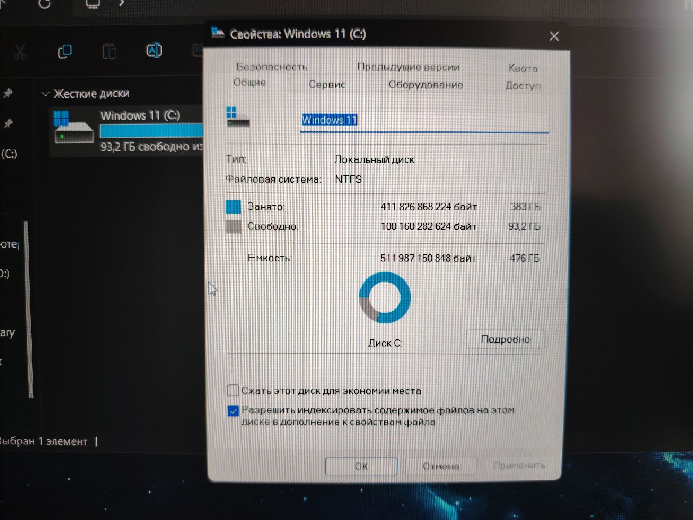The height and width of the screenshot is (520, 693).
Task: Collapse the Жесткие диски group
Action: pyautogui.click(x=45, y=94)
